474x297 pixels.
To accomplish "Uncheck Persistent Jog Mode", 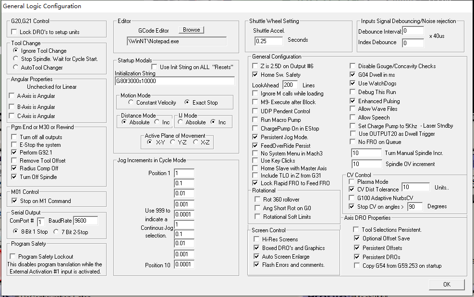I will click(x=255, y=137).
